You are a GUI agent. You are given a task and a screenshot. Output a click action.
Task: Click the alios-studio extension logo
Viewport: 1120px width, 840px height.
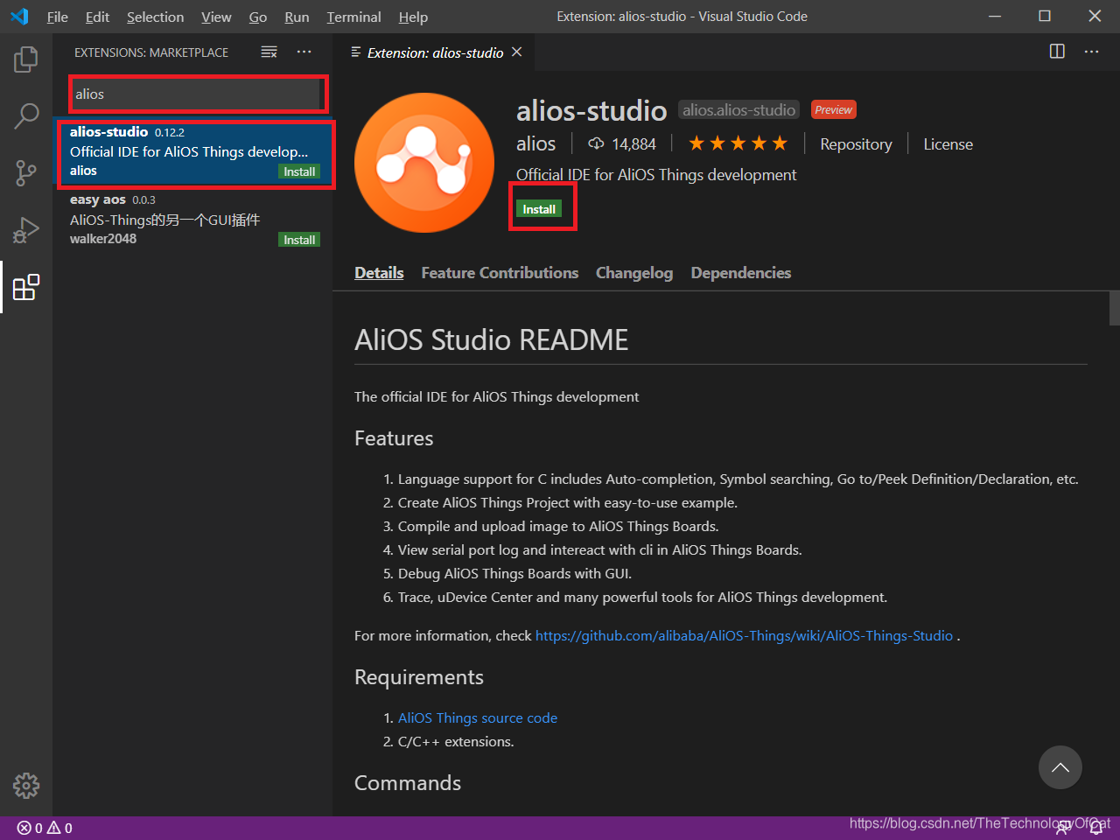coord(424,163)
